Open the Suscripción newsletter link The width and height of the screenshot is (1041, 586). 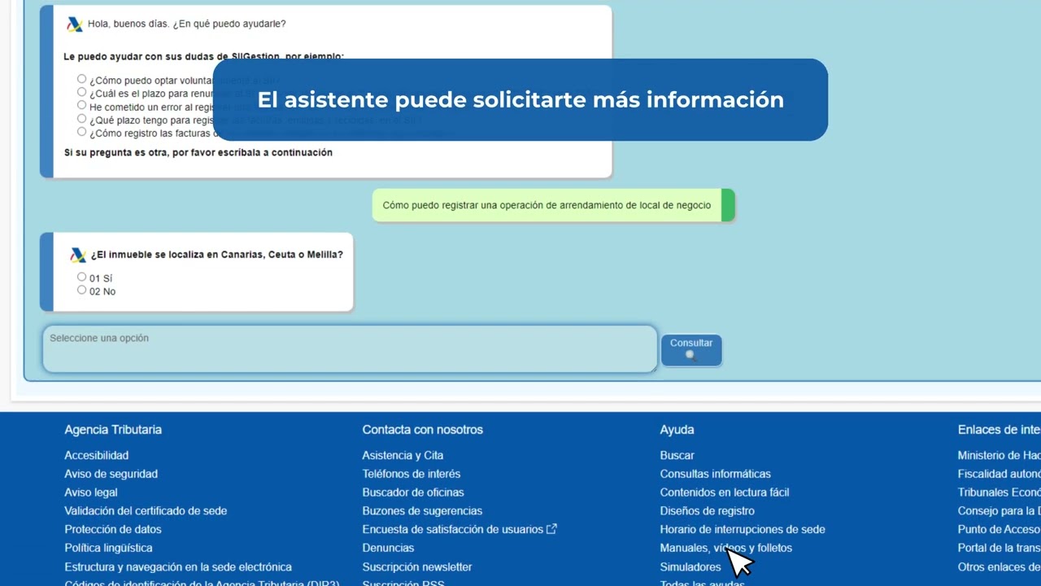tap(417, 566)
